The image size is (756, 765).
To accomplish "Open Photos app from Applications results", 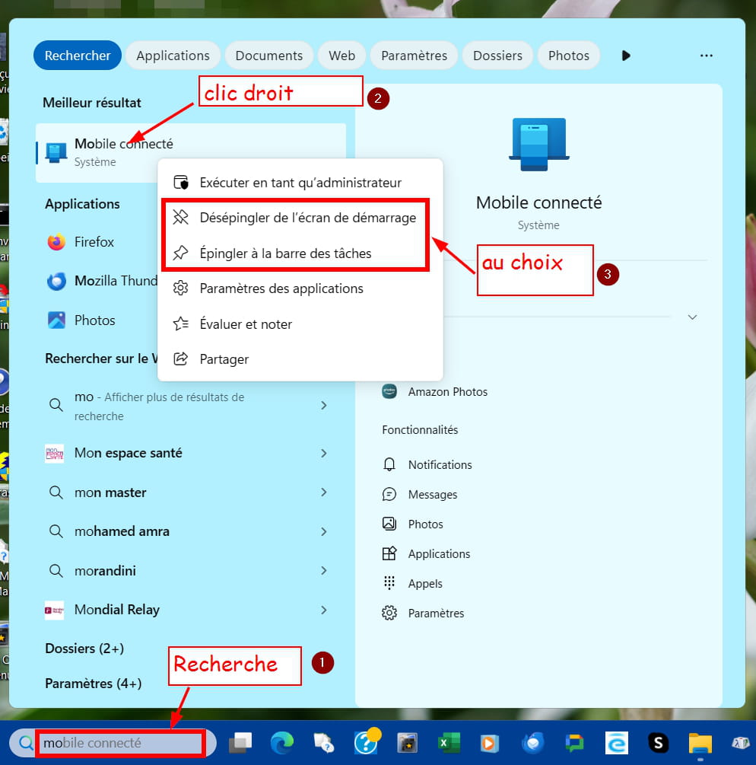I will coord(94,320).
